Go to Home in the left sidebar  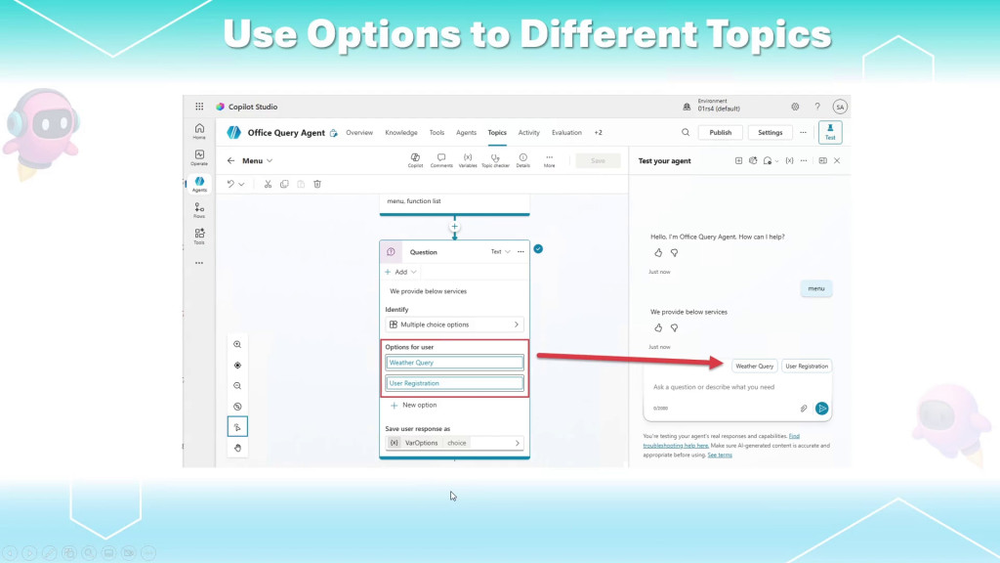199,132
